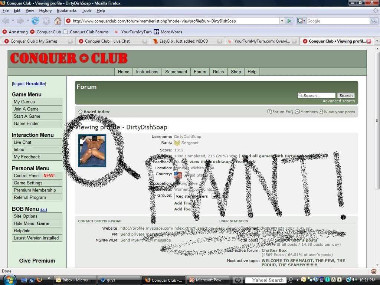
Task: Open the Armstrong bookmark
Action: click(15, 32)
